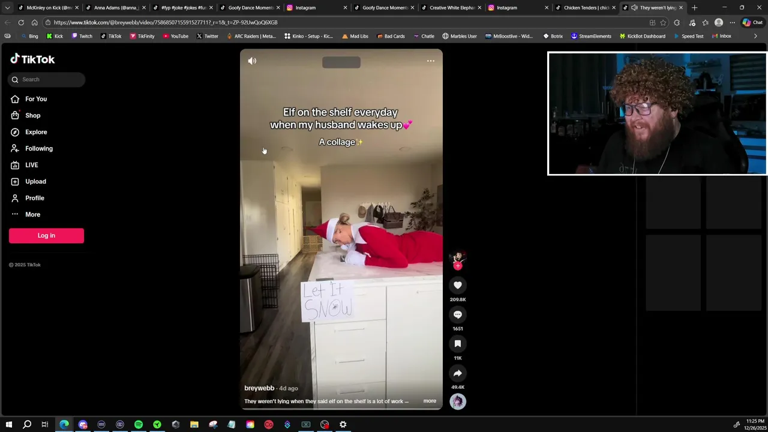The height and width of the screenshot is (432, 768).
Task: Open the LIVE section
Action: pos(31,165)
